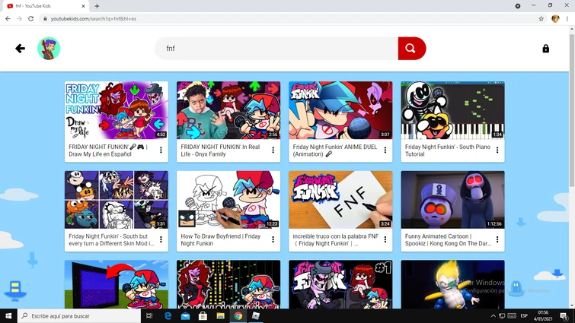Open options for How To Draw Boyfriend video
Image resolution: width=575 pixels, height=323 pixels.
(x=273, y=239)
